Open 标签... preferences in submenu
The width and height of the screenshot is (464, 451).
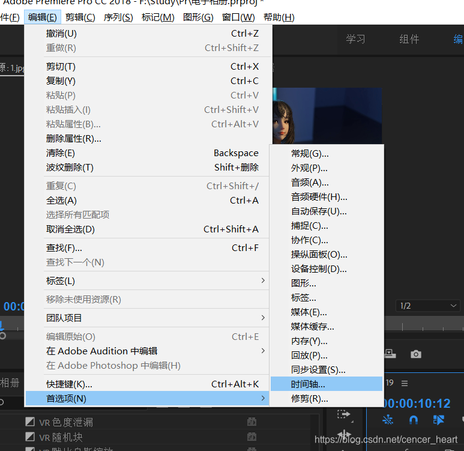point(327,298)
